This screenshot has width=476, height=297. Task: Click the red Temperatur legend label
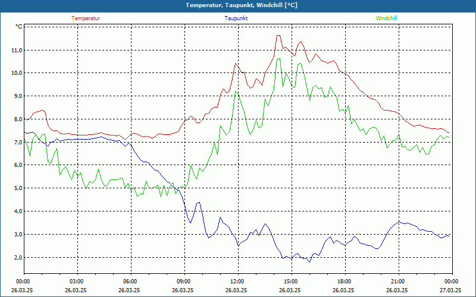pos(86,18)
